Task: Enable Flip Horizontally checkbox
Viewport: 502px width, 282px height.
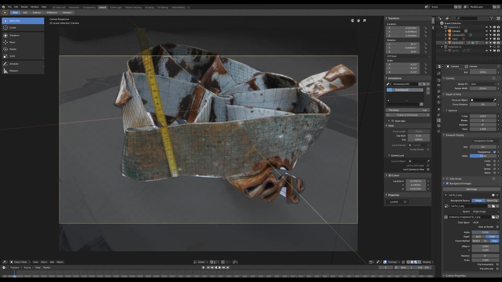Action: pyautogui.click(x=497, y=265)
